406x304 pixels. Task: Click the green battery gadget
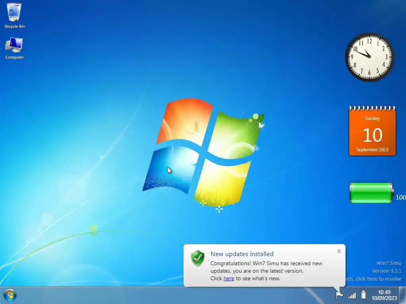pos(371,193)
